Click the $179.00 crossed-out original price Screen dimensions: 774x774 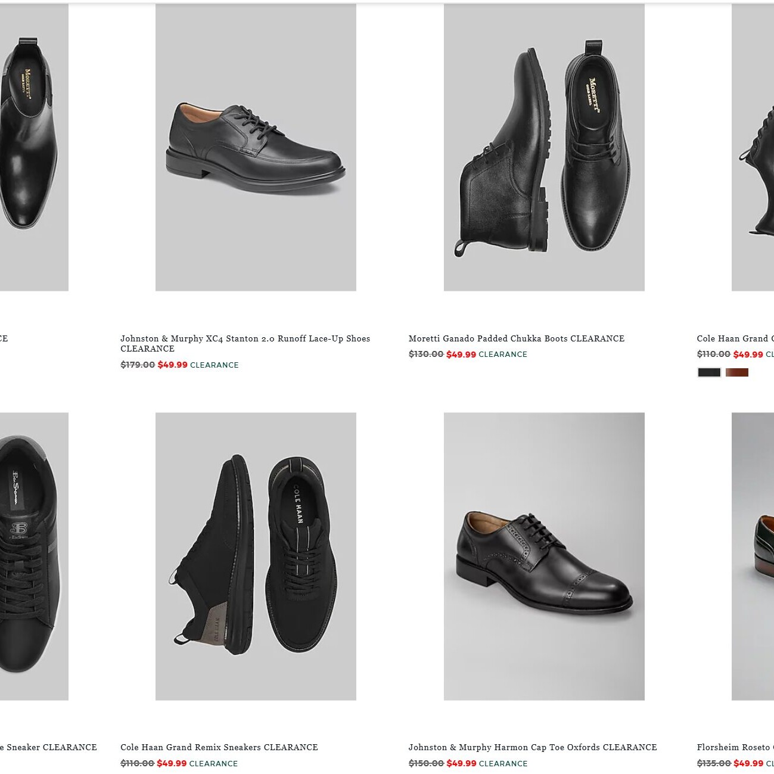click(138, 365)
